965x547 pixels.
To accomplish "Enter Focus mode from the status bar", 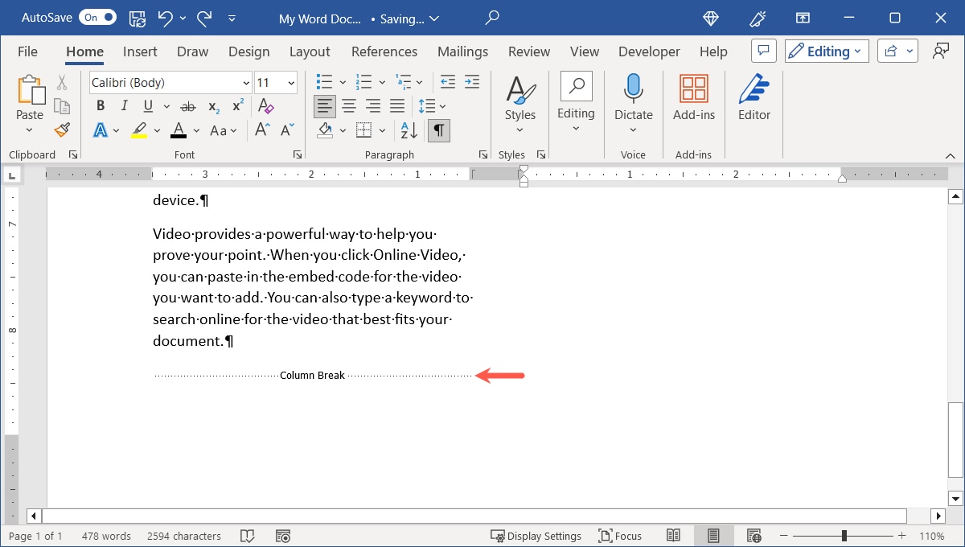I will [620, 535].
